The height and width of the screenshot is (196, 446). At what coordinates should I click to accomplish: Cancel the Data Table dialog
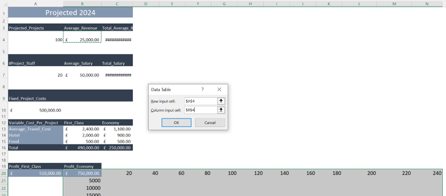point(210,122)
